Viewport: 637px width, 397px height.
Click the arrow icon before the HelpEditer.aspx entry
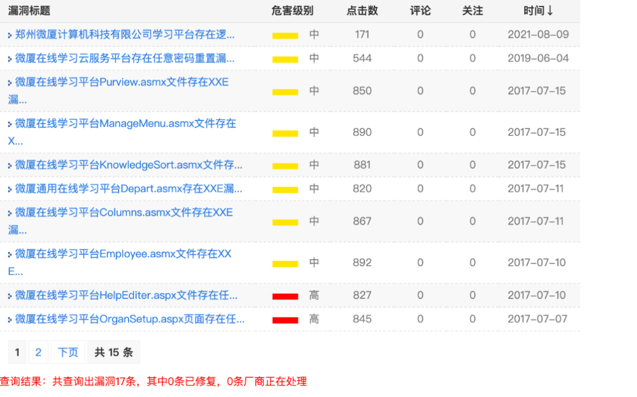[9, 295]
